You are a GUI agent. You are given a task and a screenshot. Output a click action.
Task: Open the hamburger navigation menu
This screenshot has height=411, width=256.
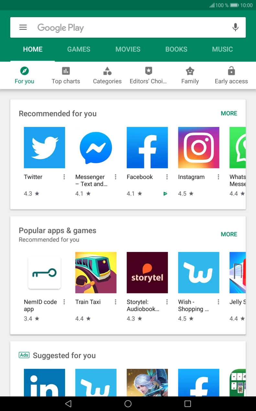click(23, 28)
